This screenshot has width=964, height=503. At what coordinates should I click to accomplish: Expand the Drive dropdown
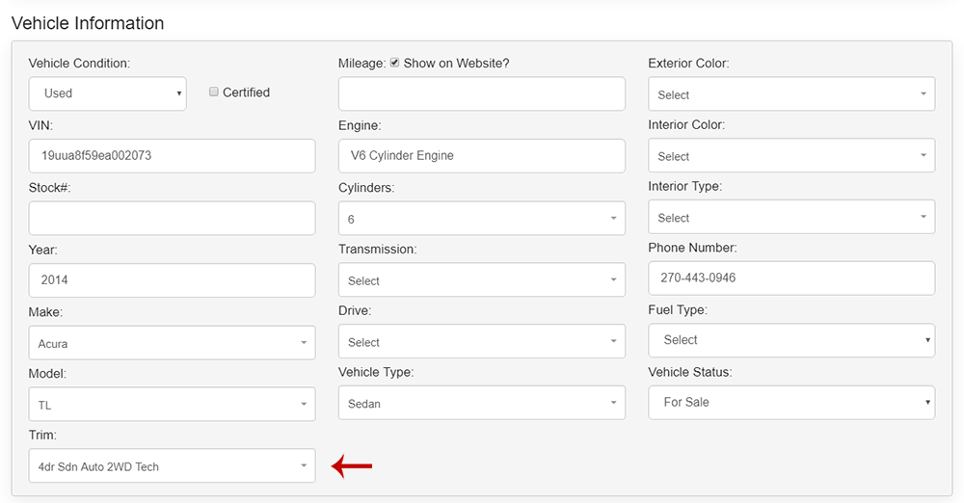click(x=481, y=342)
